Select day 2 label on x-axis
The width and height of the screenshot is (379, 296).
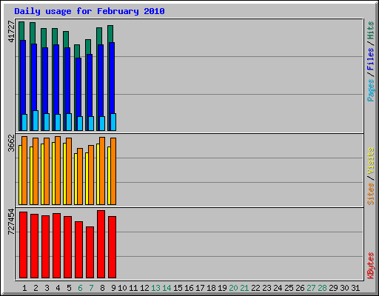click(x=36, y=288)
